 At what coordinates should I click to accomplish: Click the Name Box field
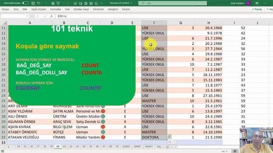coord(13,16)
